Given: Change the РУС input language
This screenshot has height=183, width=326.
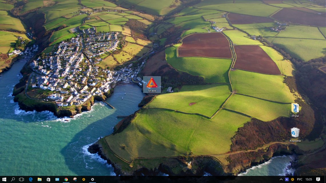Looking at the screenshot, I should tap(300, 180).
